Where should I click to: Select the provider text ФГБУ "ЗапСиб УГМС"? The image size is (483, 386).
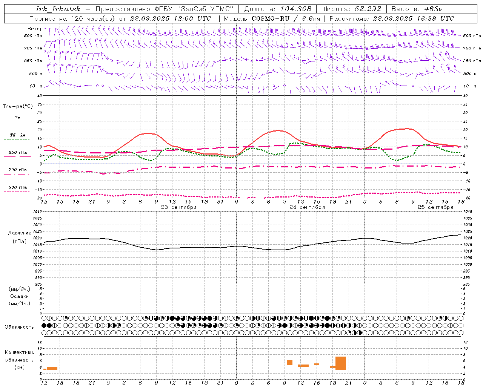(x=195, y=9)
